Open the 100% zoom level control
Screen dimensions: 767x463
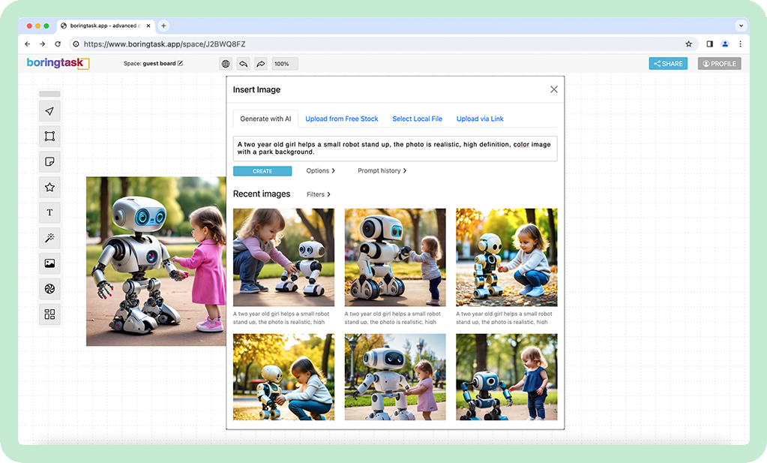pos(283,64)
